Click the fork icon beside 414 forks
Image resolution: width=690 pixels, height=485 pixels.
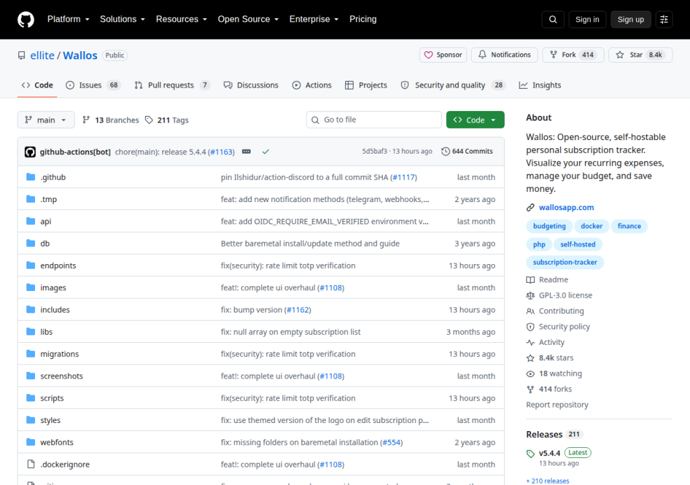coord(530,389)
